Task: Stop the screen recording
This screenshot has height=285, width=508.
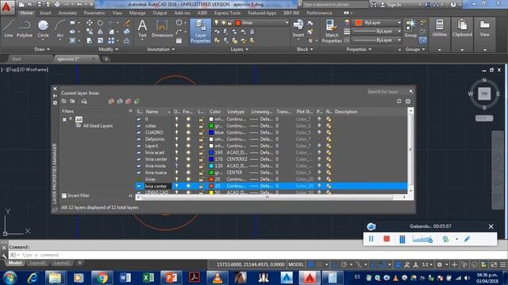Action: [x=387, y=239]
